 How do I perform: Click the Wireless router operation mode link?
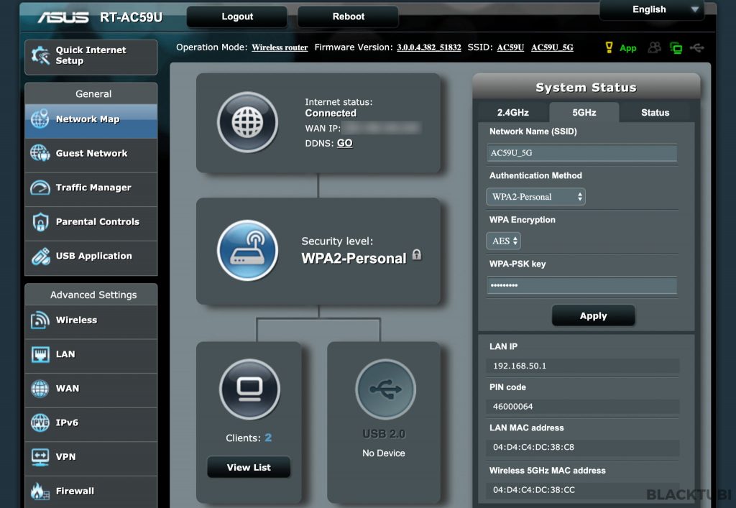(x=280, y=47)
